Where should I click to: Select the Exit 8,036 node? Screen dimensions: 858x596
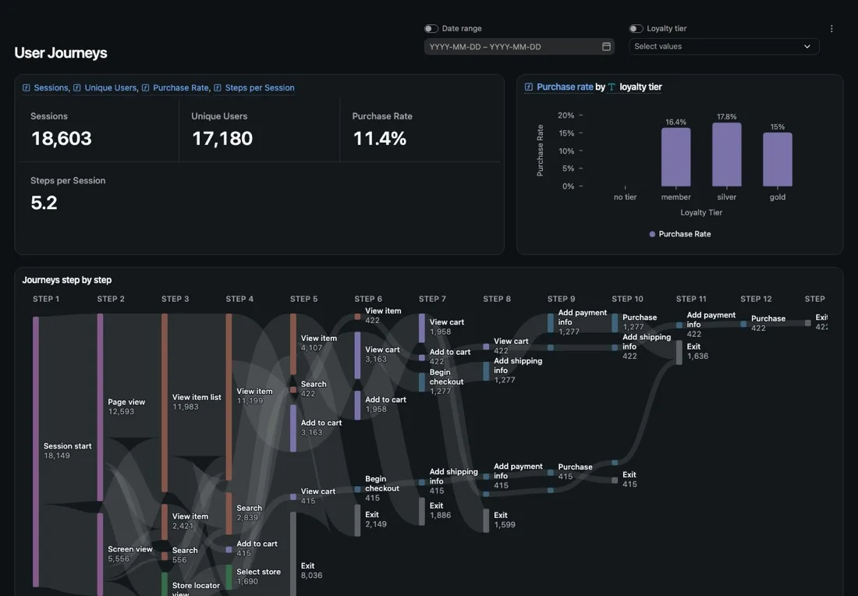pos(293,554)
